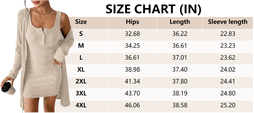
Task: Click the Sleeve length column header
Action: (228, 22)
